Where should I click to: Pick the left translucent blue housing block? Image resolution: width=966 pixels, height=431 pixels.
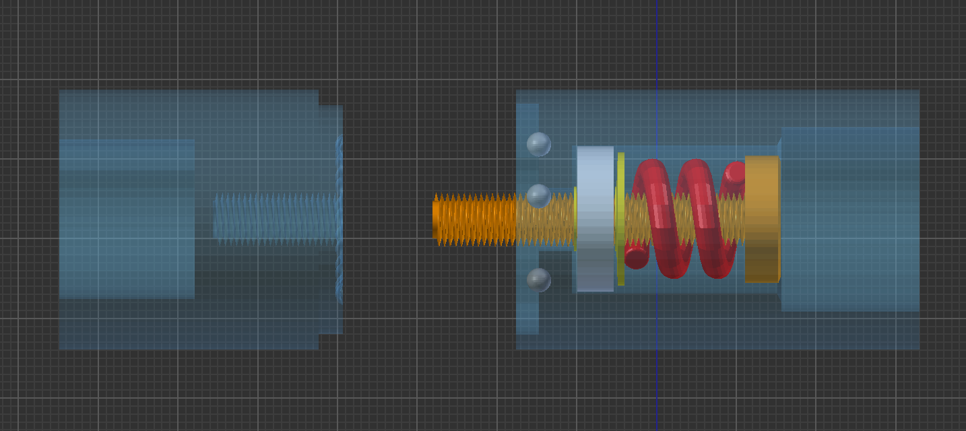tap(201, 220)
